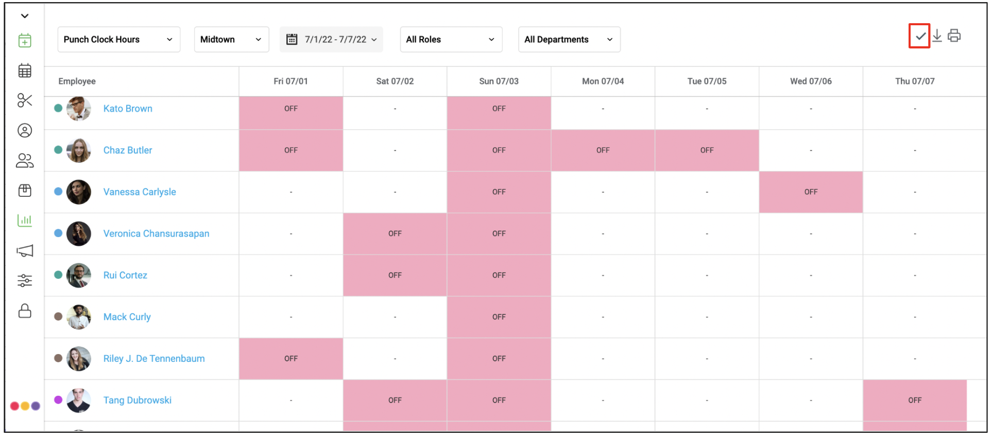This screenshot has width=992, height=437.
Task: Click Tang Dubrowski's purple status dot
Action: tap(58, 400)
